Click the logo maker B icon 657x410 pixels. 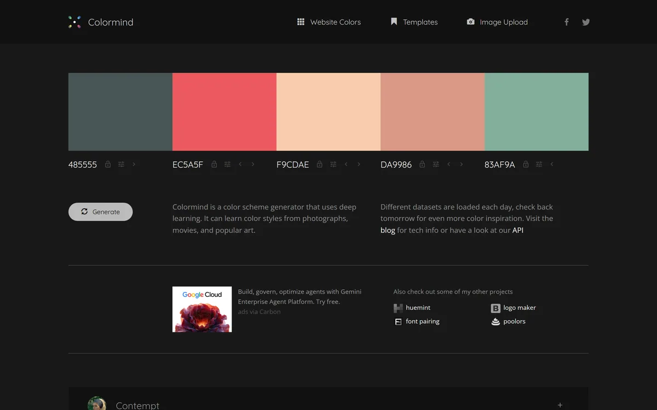coord(495,308)
